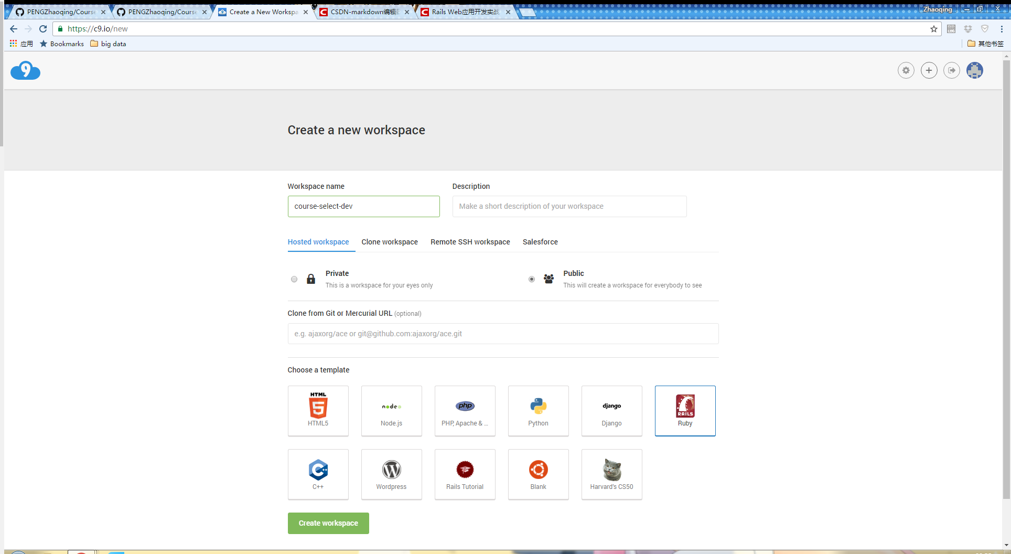This screenshot has height=554, width=1011.
Task: Click the Public people group icon
Action: tap(548, 279)
